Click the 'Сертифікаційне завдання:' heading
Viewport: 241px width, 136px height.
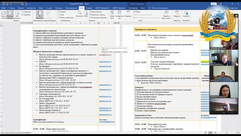[x=45, y=31]
